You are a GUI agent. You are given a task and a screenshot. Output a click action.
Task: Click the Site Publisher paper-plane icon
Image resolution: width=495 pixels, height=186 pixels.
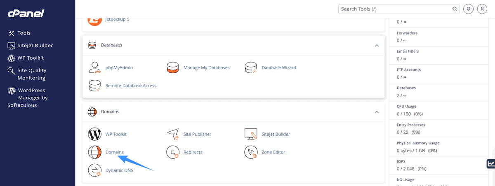click(173, 134)
